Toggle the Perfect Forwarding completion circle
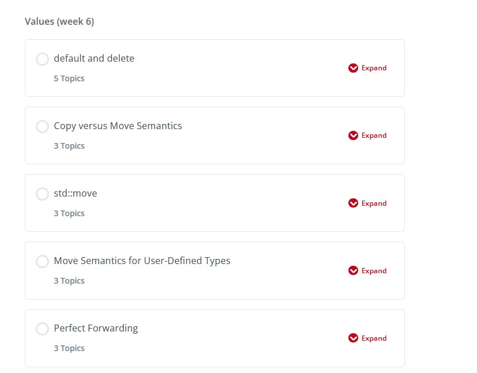 point(42,329)
